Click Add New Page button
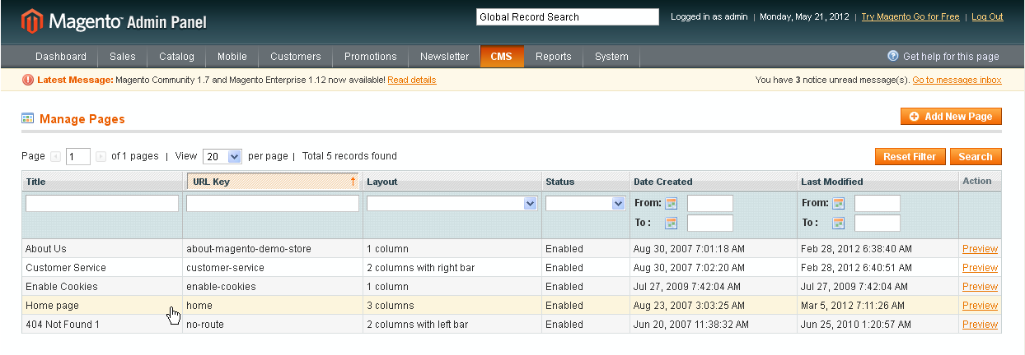The image size is (1025, 355). click(951, 117)
